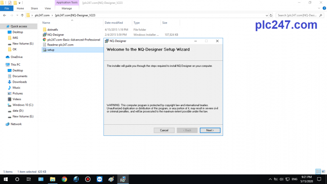Image resolution: width=327 pixels, height=184 pixels.
Task: Expand the recent locations dropdown arrow
Action: coord(17,15)
